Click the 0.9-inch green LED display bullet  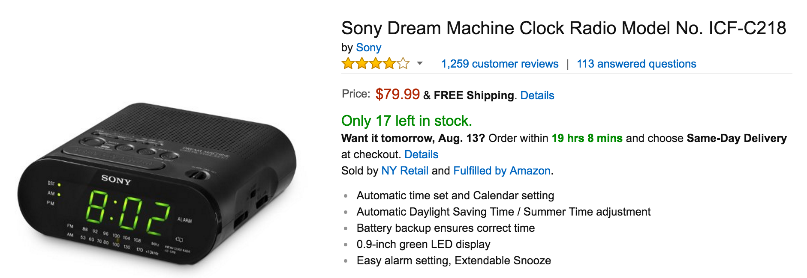click(x=423, y=244)
